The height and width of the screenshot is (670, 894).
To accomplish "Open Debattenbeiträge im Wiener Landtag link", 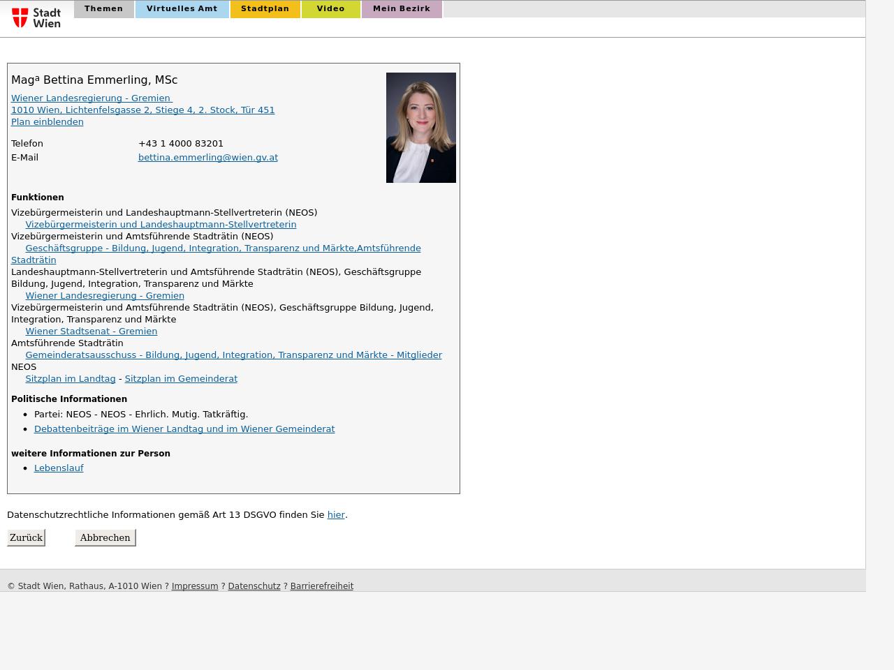I will [x=184, y=429].
